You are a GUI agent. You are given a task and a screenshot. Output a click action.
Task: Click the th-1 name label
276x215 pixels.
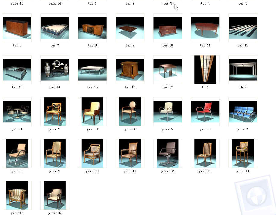tap(205, 87)
